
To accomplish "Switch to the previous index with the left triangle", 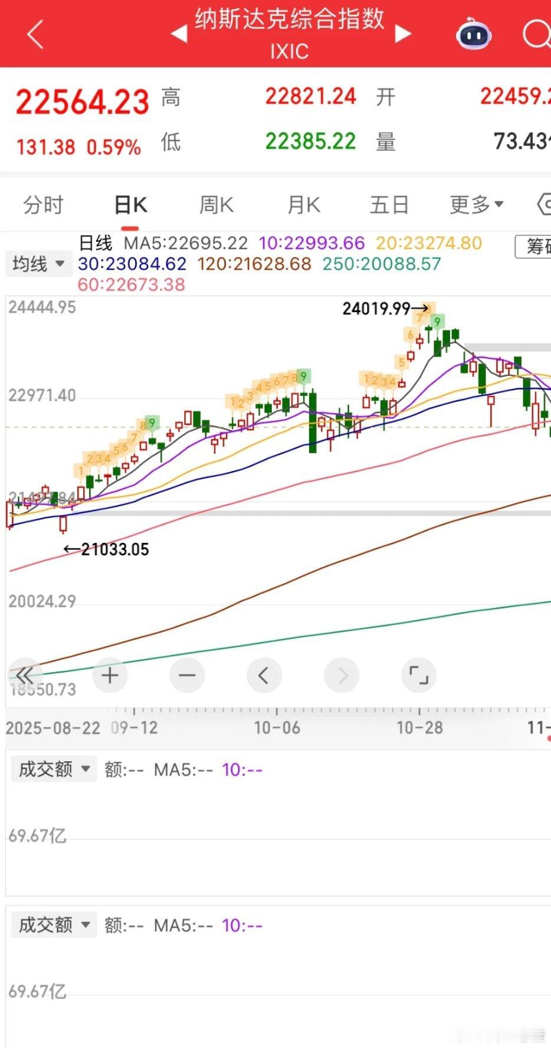I will tap(179, 34).
